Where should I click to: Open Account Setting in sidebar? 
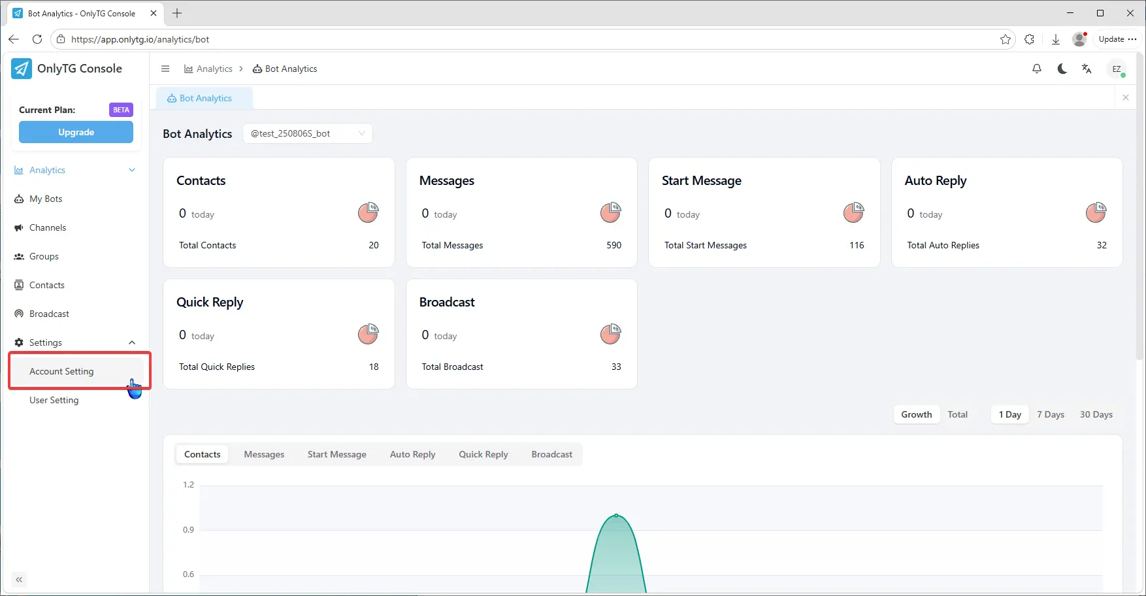coord(61,371)
